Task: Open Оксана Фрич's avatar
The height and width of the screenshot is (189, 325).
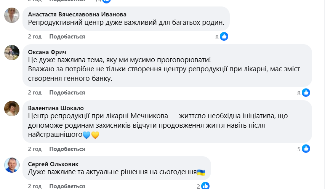Action: [x=12, y=52]
